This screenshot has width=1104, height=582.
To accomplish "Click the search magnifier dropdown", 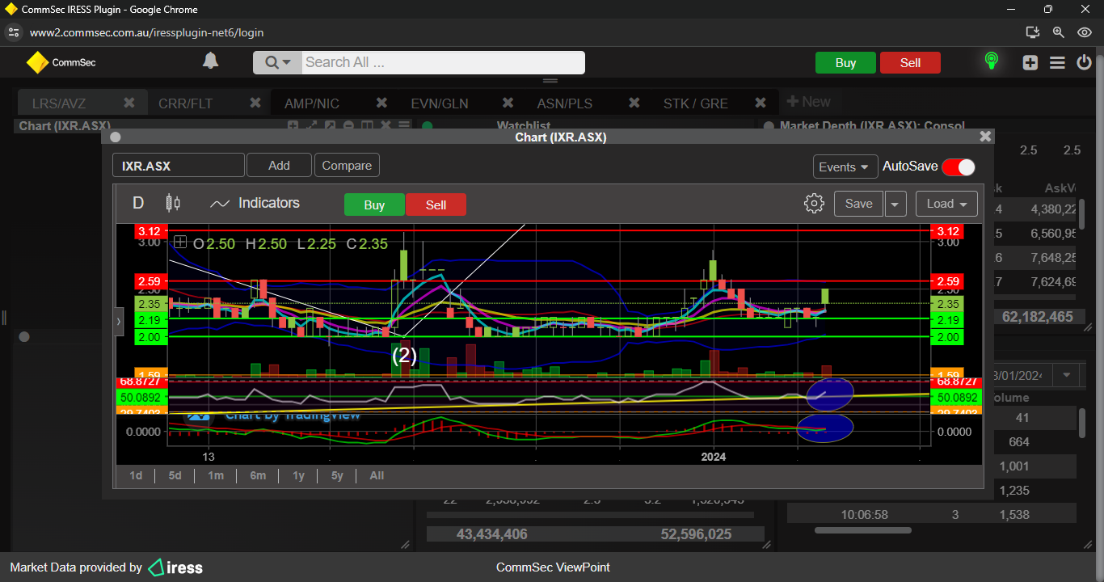I will click(x=277, y=63).
